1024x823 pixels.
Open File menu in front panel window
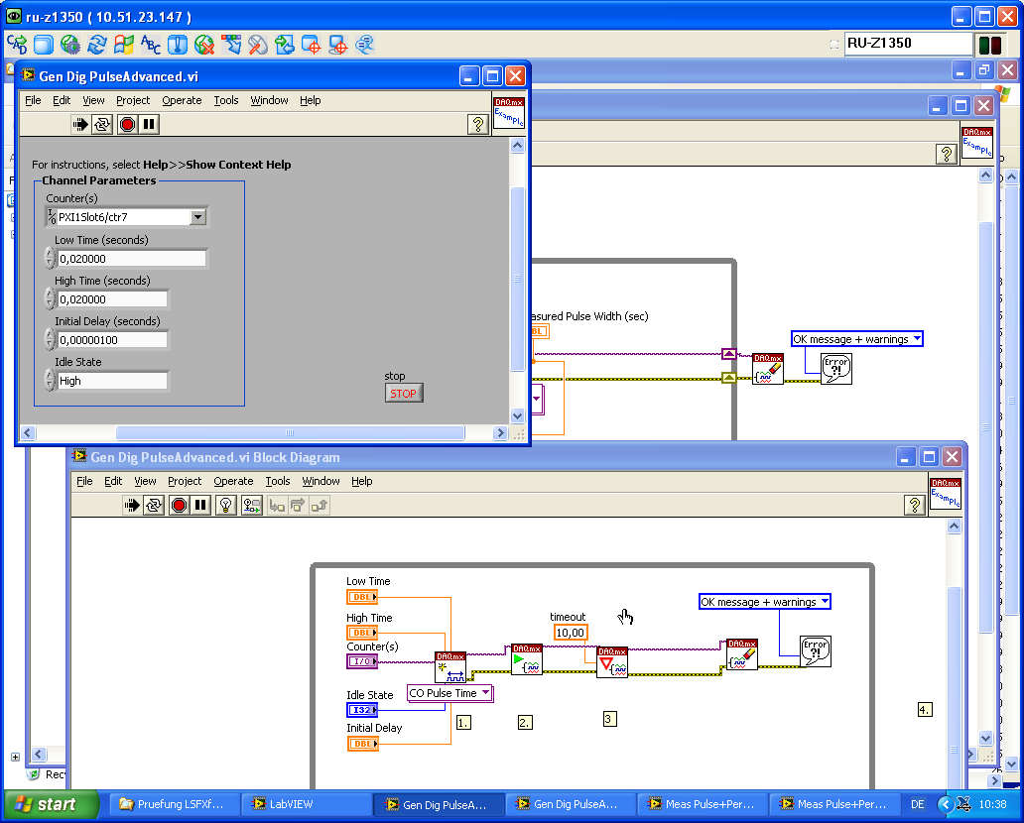[x=33, y=100]
